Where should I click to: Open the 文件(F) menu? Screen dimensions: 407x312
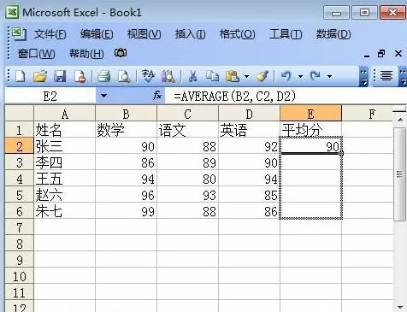(50, 34)
